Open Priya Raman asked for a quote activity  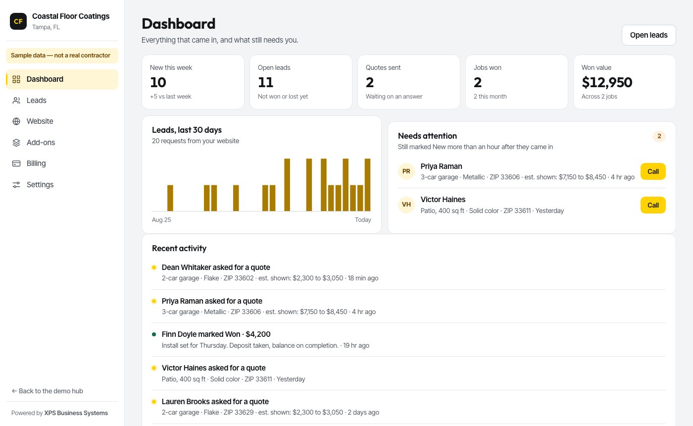(x=409, y=306)
